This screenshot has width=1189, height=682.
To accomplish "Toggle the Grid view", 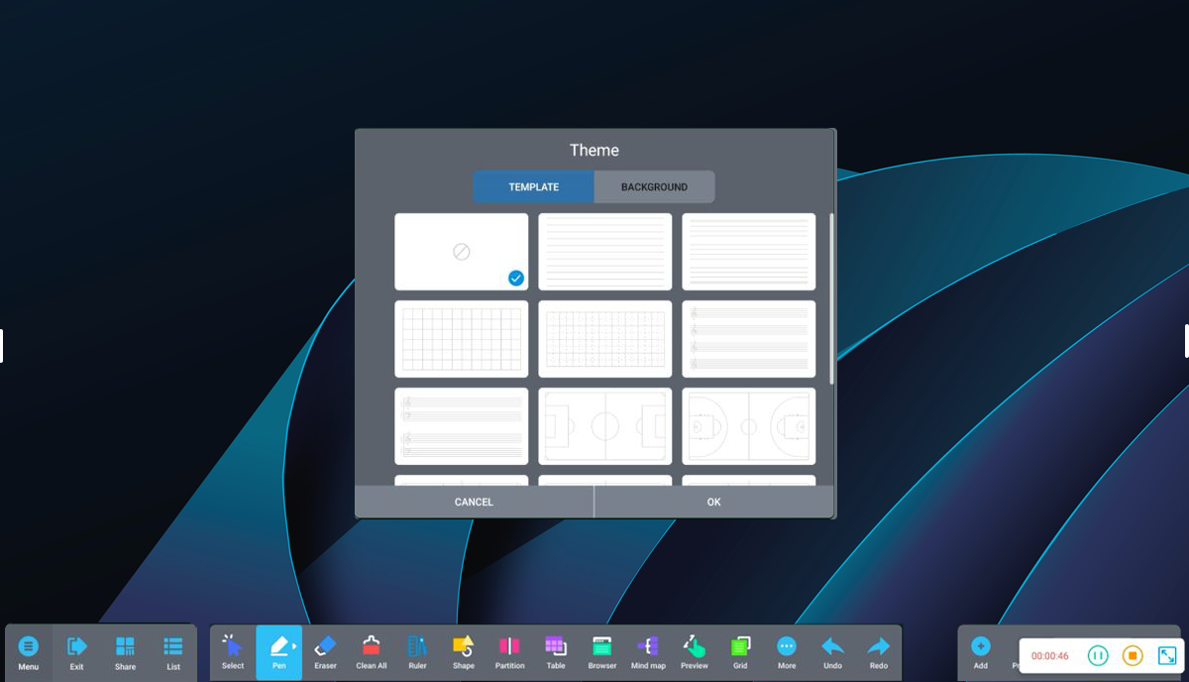I will [x=740, y=650].
